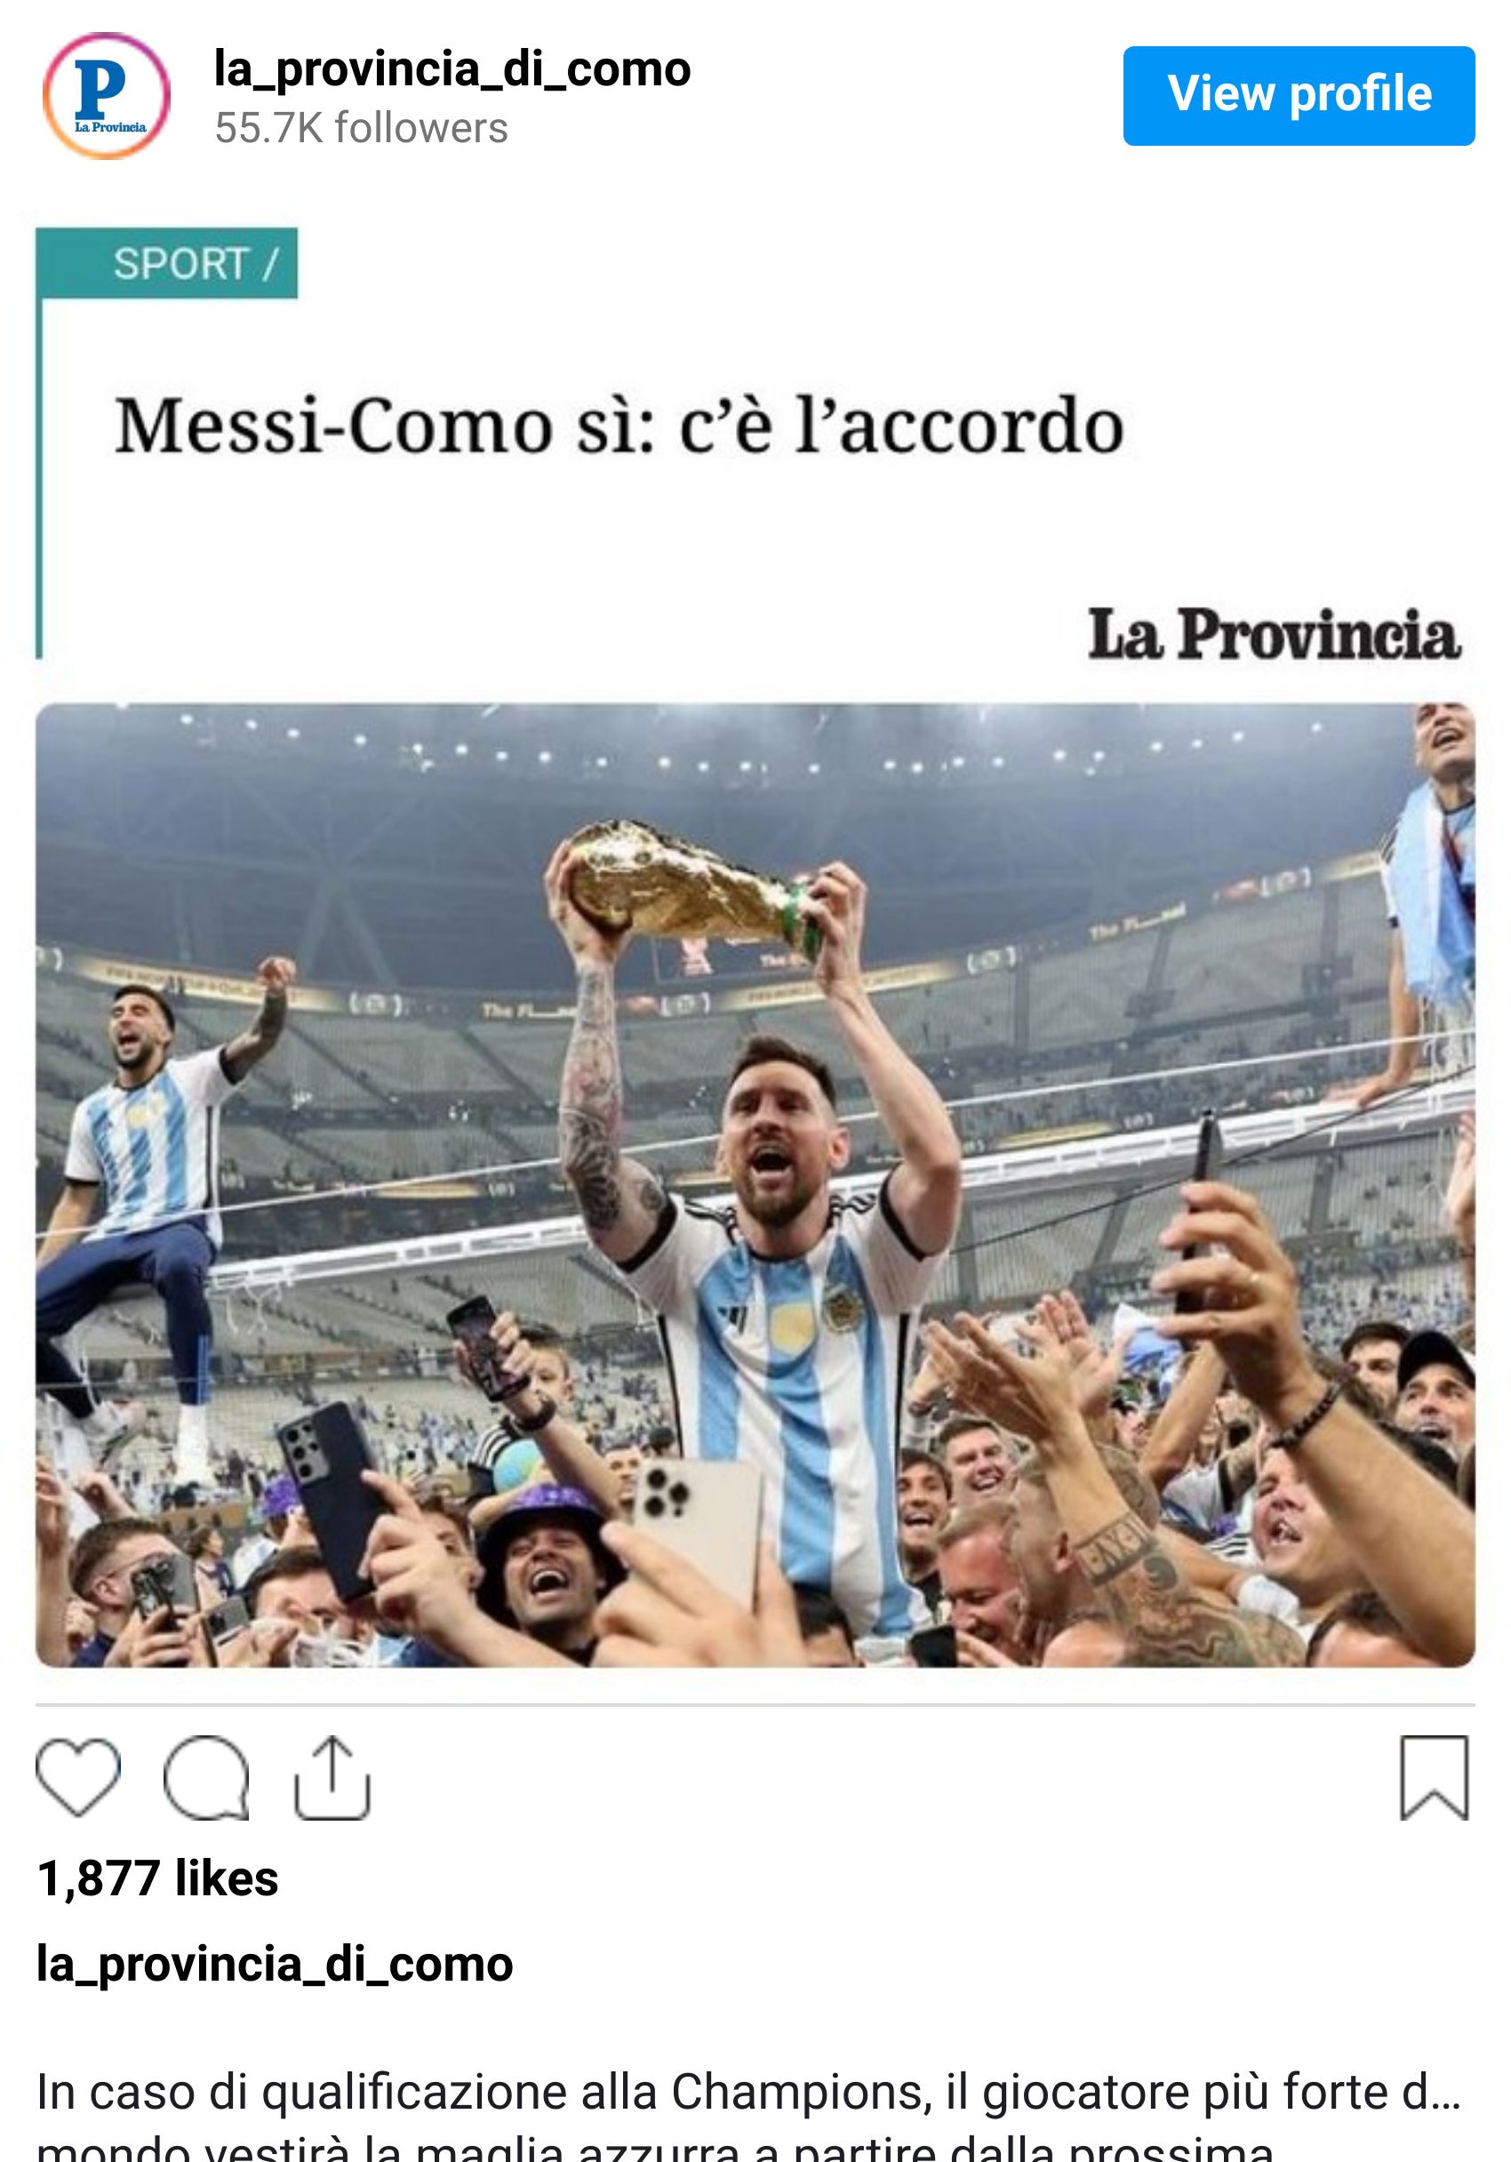This screenshot has width=1511, height=2162.
Task: Like the post with the heart icon
Action: click(x=78, y=1777)
